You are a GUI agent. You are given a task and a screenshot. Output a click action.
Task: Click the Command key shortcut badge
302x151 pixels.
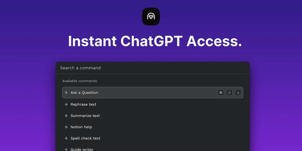tap(221, 93)
